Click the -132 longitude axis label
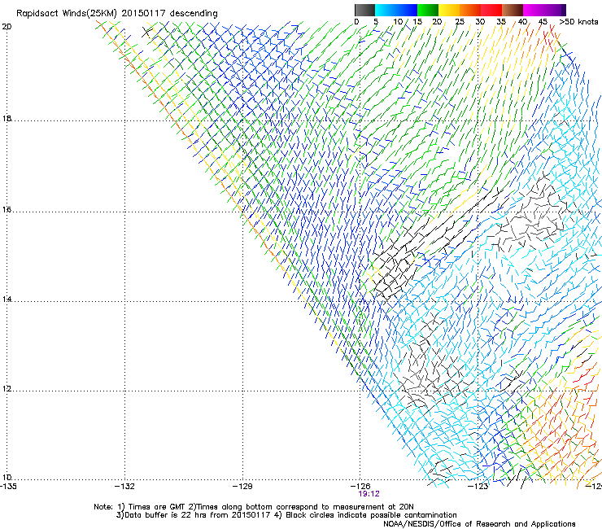602x529 pixels. click(x=124, y=487)
